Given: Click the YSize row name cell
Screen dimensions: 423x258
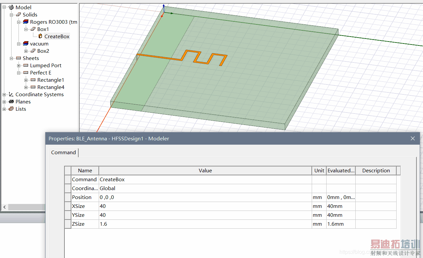Looking at the screenshot, I should [x=85, y=215].
